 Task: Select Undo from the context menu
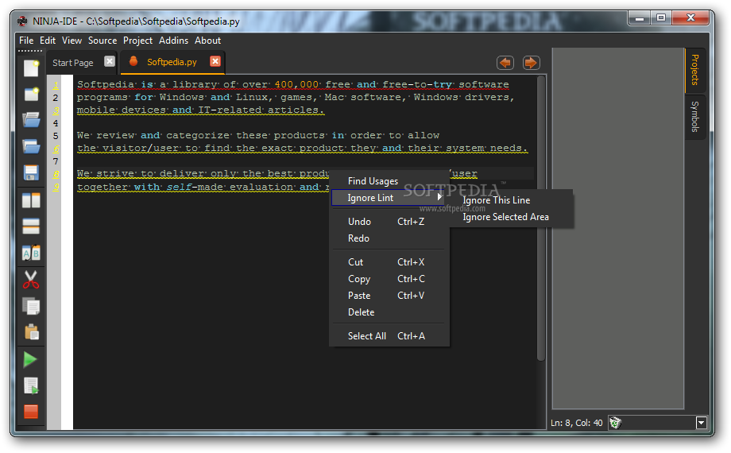coord(388,222)
